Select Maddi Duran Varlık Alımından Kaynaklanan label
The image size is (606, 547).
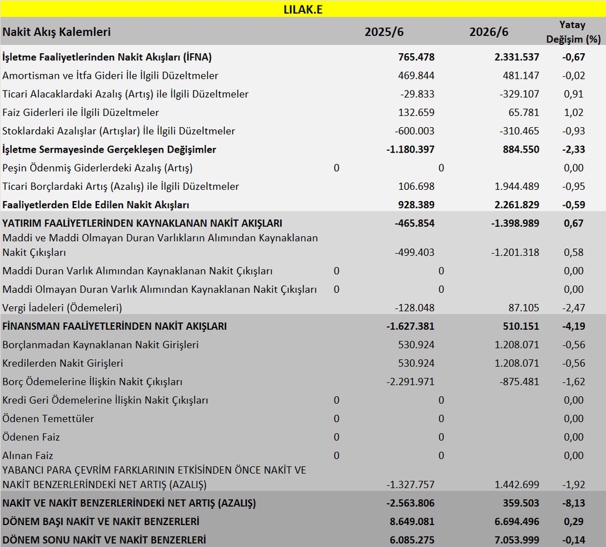137,271
